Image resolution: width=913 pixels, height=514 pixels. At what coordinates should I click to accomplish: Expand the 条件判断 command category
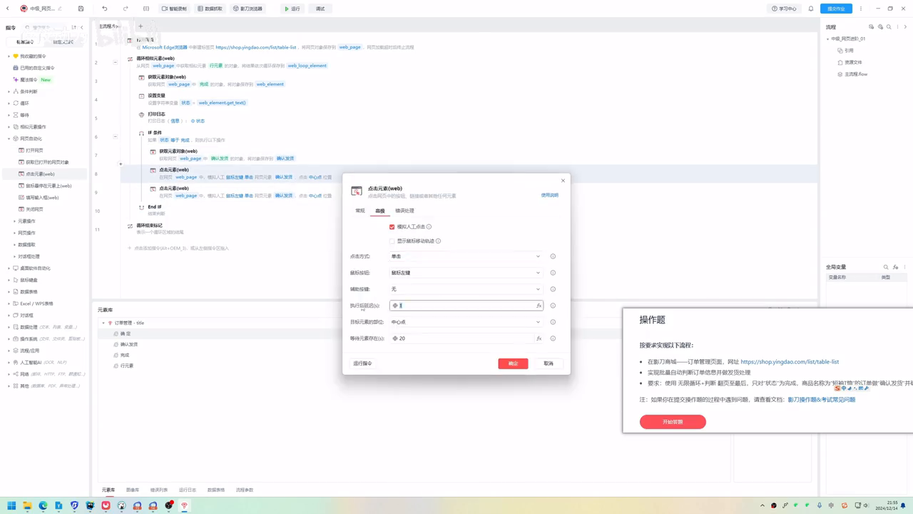pos(9,91)
